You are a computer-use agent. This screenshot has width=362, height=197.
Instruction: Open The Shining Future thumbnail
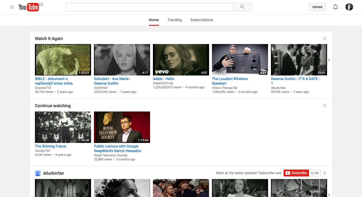[63, 127]
